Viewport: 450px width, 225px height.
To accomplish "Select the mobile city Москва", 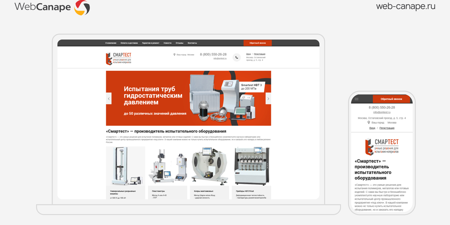I will 392,122.
